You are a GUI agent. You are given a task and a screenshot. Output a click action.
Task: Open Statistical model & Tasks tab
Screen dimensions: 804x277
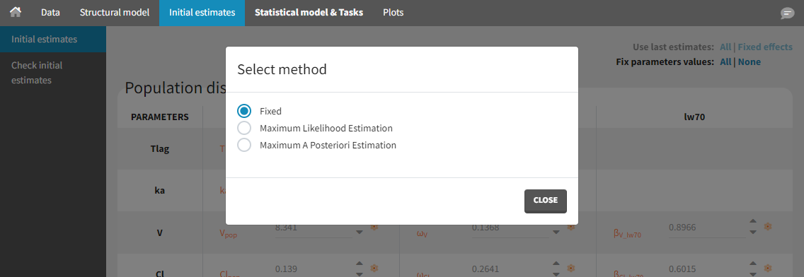(309, 13)
